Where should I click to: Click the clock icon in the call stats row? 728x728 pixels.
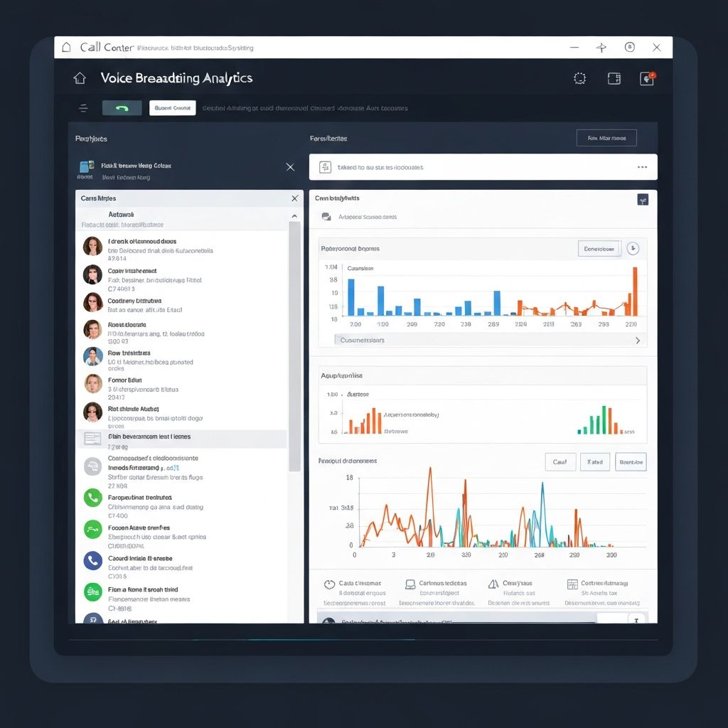tap(329, 584)
